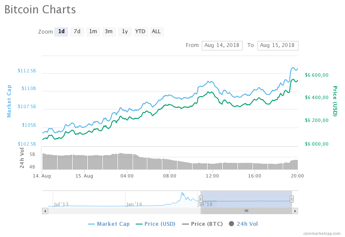Image resolution: width=345 pixels, height=237 pixels.
Task: Click the To date field
Action: click(278, 46)
